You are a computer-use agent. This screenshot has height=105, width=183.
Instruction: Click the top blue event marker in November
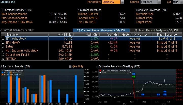[x=134, y=74]
